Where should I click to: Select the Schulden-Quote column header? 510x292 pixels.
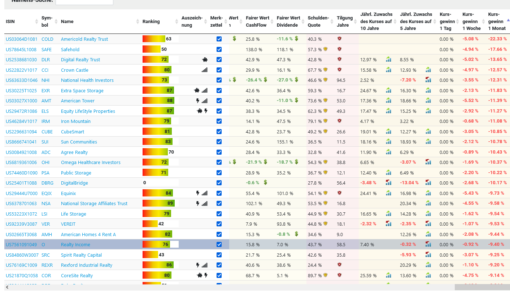[x=318, y=21]
